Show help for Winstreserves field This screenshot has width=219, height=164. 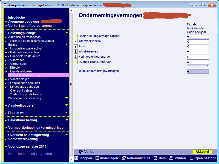click(76, 52)
